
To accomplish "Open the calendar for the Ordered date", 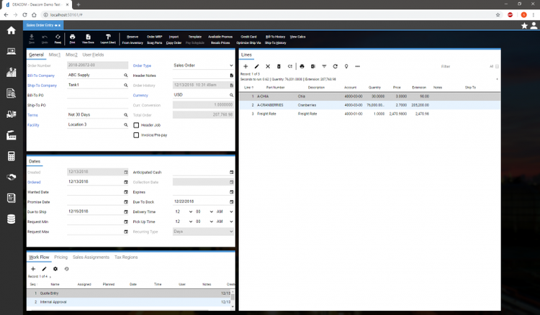I will tap(126, 182).
